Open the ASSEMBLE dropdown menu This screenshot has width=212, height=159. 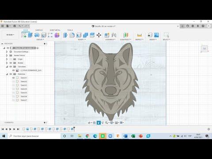pyautogui.click(x=110, y=40)
